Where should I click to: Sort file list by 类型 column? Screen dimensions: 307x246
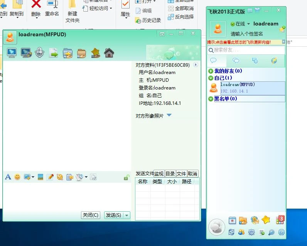coord(158,182)
